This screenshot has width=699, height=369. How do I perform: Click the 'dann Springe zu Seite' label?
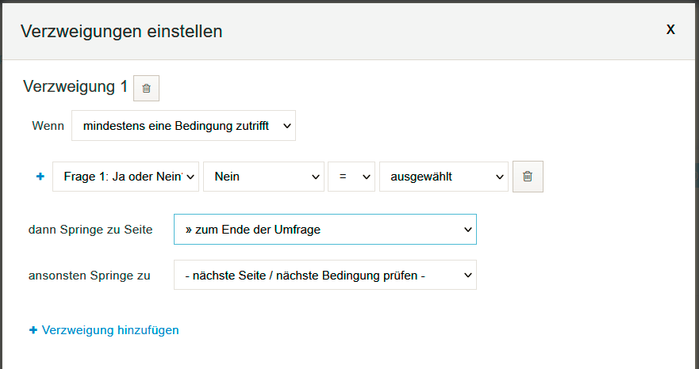point(90,230)
